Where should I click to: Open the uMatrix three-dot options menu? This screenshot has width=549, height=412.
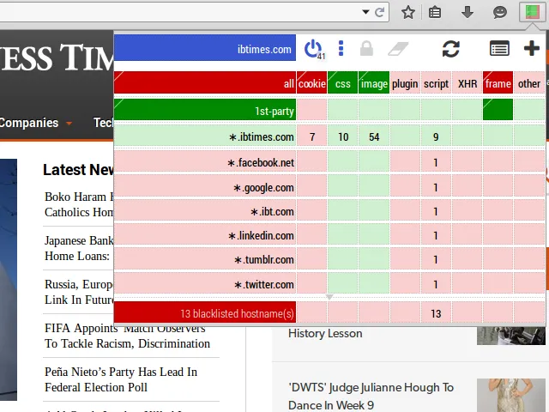pyautogui.click(x=341, y=48)
